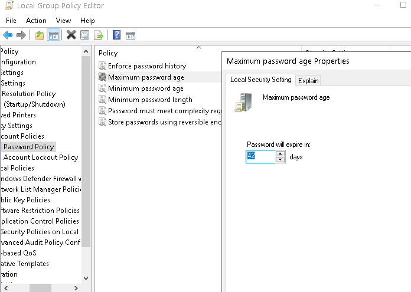411x292 pixels.
Task: Maximize the Local Group Policy Editor window
Action: 403,5
